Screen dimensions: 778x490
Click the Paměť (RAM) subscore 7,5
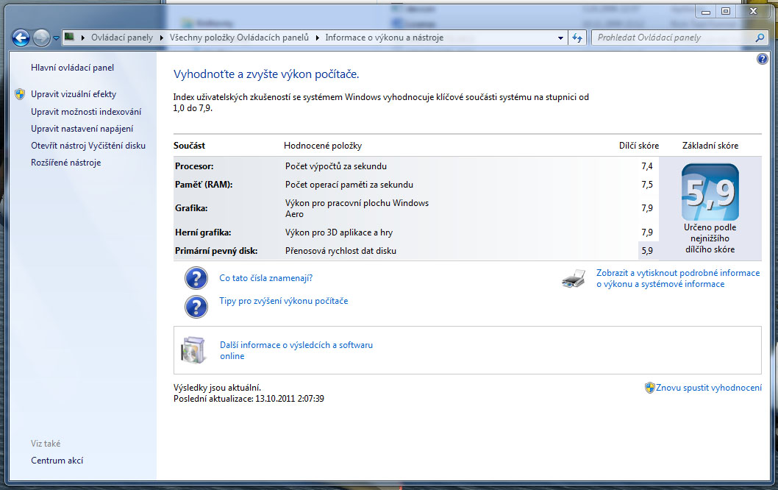(x=647, y=185)
